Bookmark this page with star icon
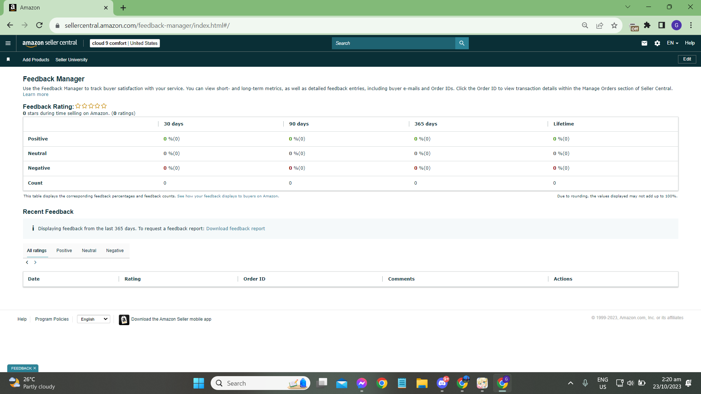 614,25
